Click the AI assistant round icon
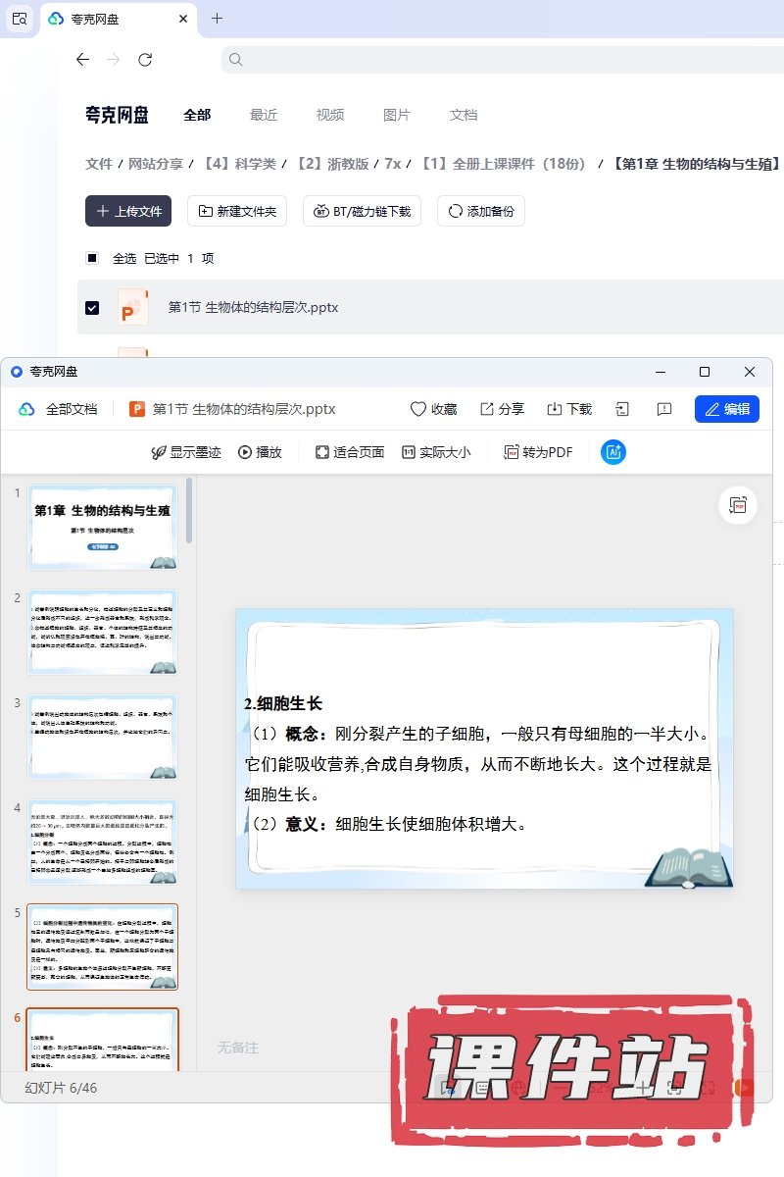784x1177 pixels. click(x=613, y=452)
